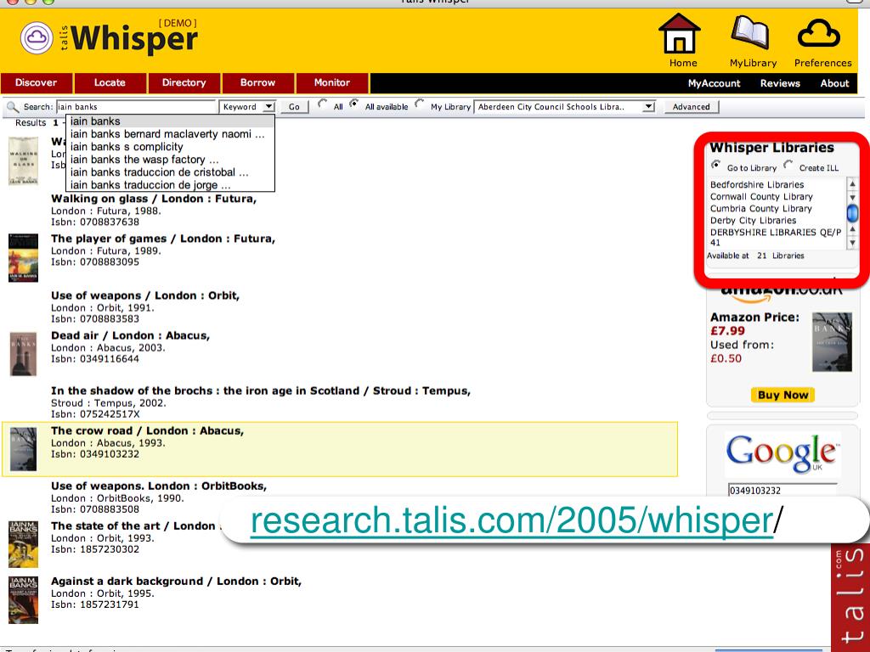This screenshot has width=870, height=652.
Task: Select the Create ILL radio button
Action: click(788, 165)
